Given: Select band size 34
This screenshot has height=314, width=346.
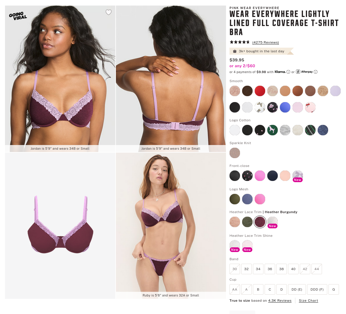Looking at the screenshot, I should 258,269.
